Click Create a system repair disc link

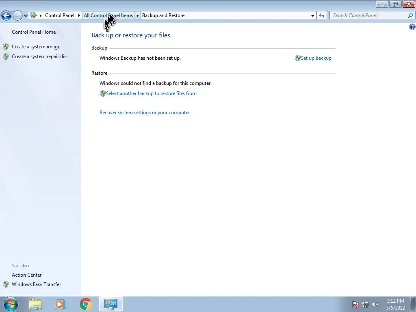coord(40,56)
